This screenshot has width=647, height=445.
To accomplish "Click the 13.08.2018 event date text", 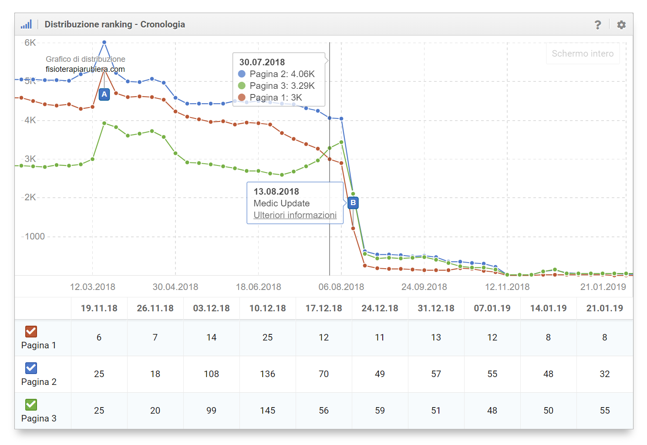I will [276, 192].
